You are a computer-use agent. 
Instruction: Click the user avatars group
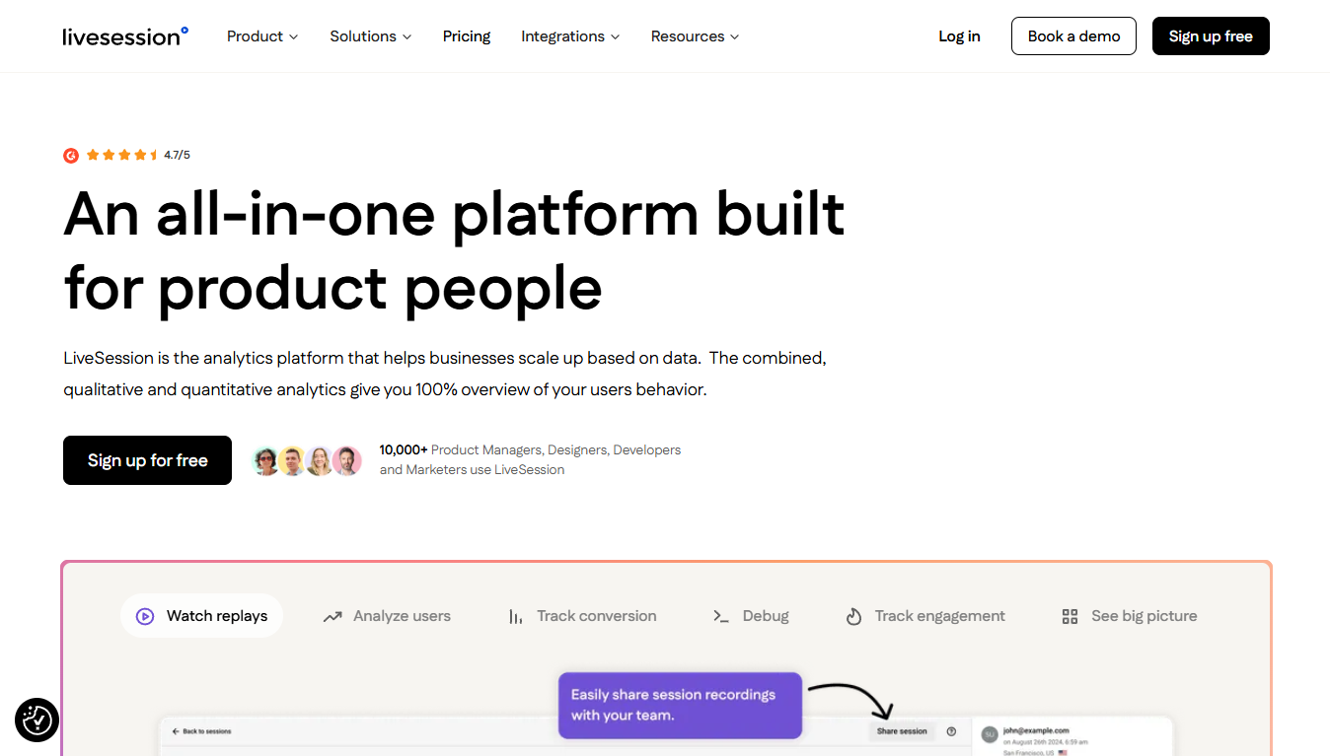(307, 460)
